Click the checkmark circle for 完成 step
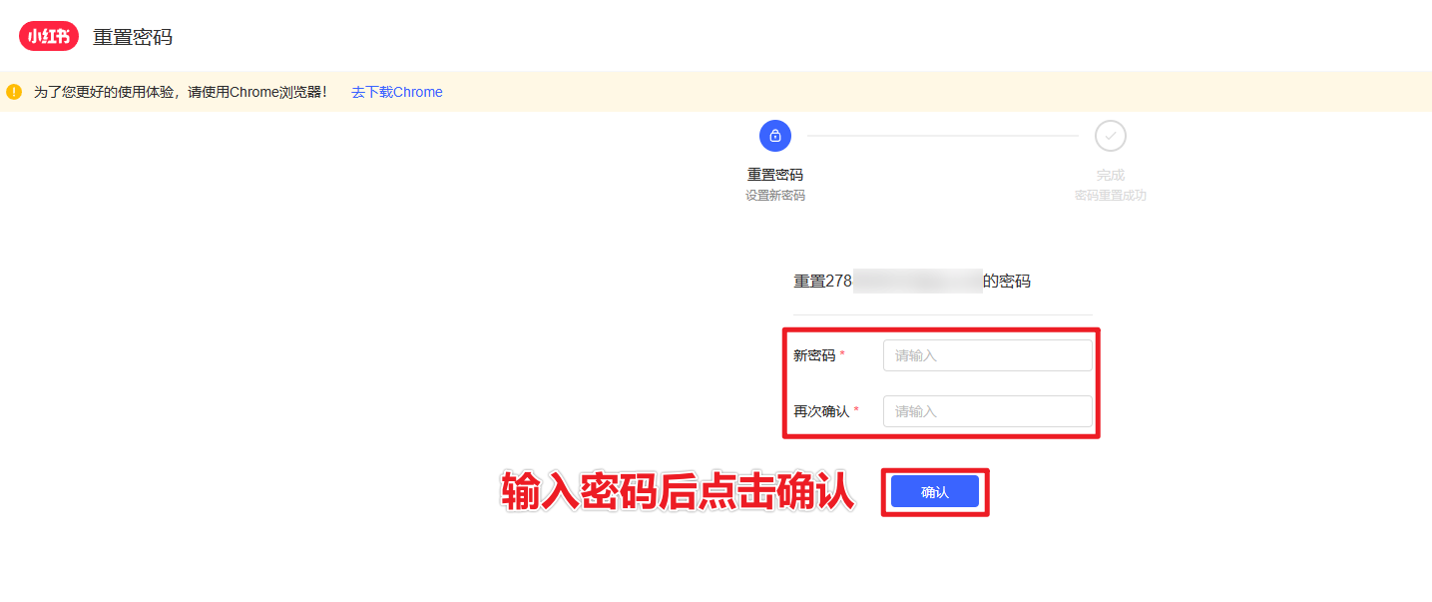Viewport: 1432px width, 602px height. coord(1110,136)
